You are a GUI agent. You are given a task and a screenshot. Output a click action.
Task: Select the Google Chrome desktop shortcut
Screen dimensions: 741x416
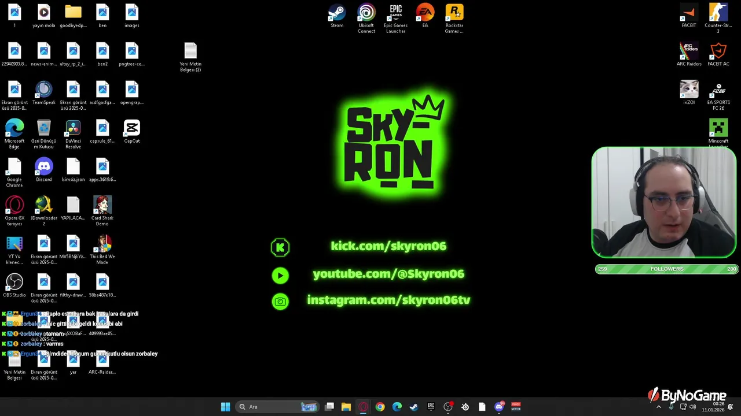coord(14,173)
